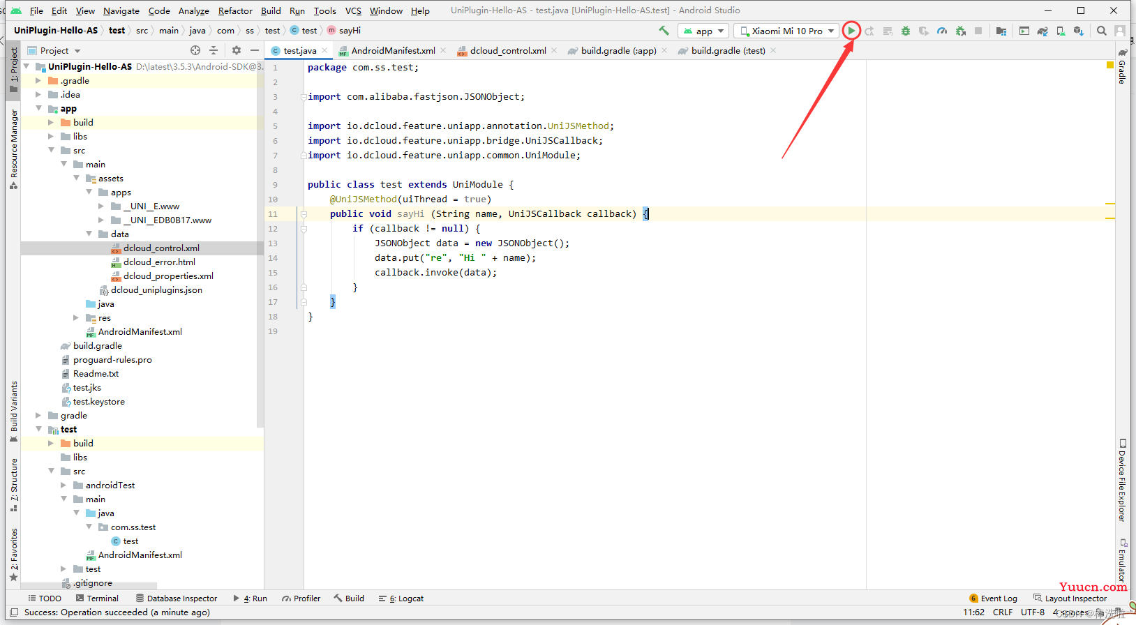The height and width of the screenshot is (625, 1136).
Task: Toggle code fold at sayHi method line
Action: pyautogui.click(x=304, y=214)
